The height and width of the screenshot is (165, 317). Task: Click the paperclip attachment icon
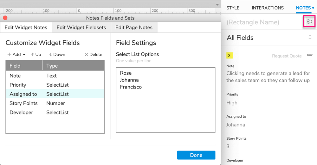tap(310, 55)
